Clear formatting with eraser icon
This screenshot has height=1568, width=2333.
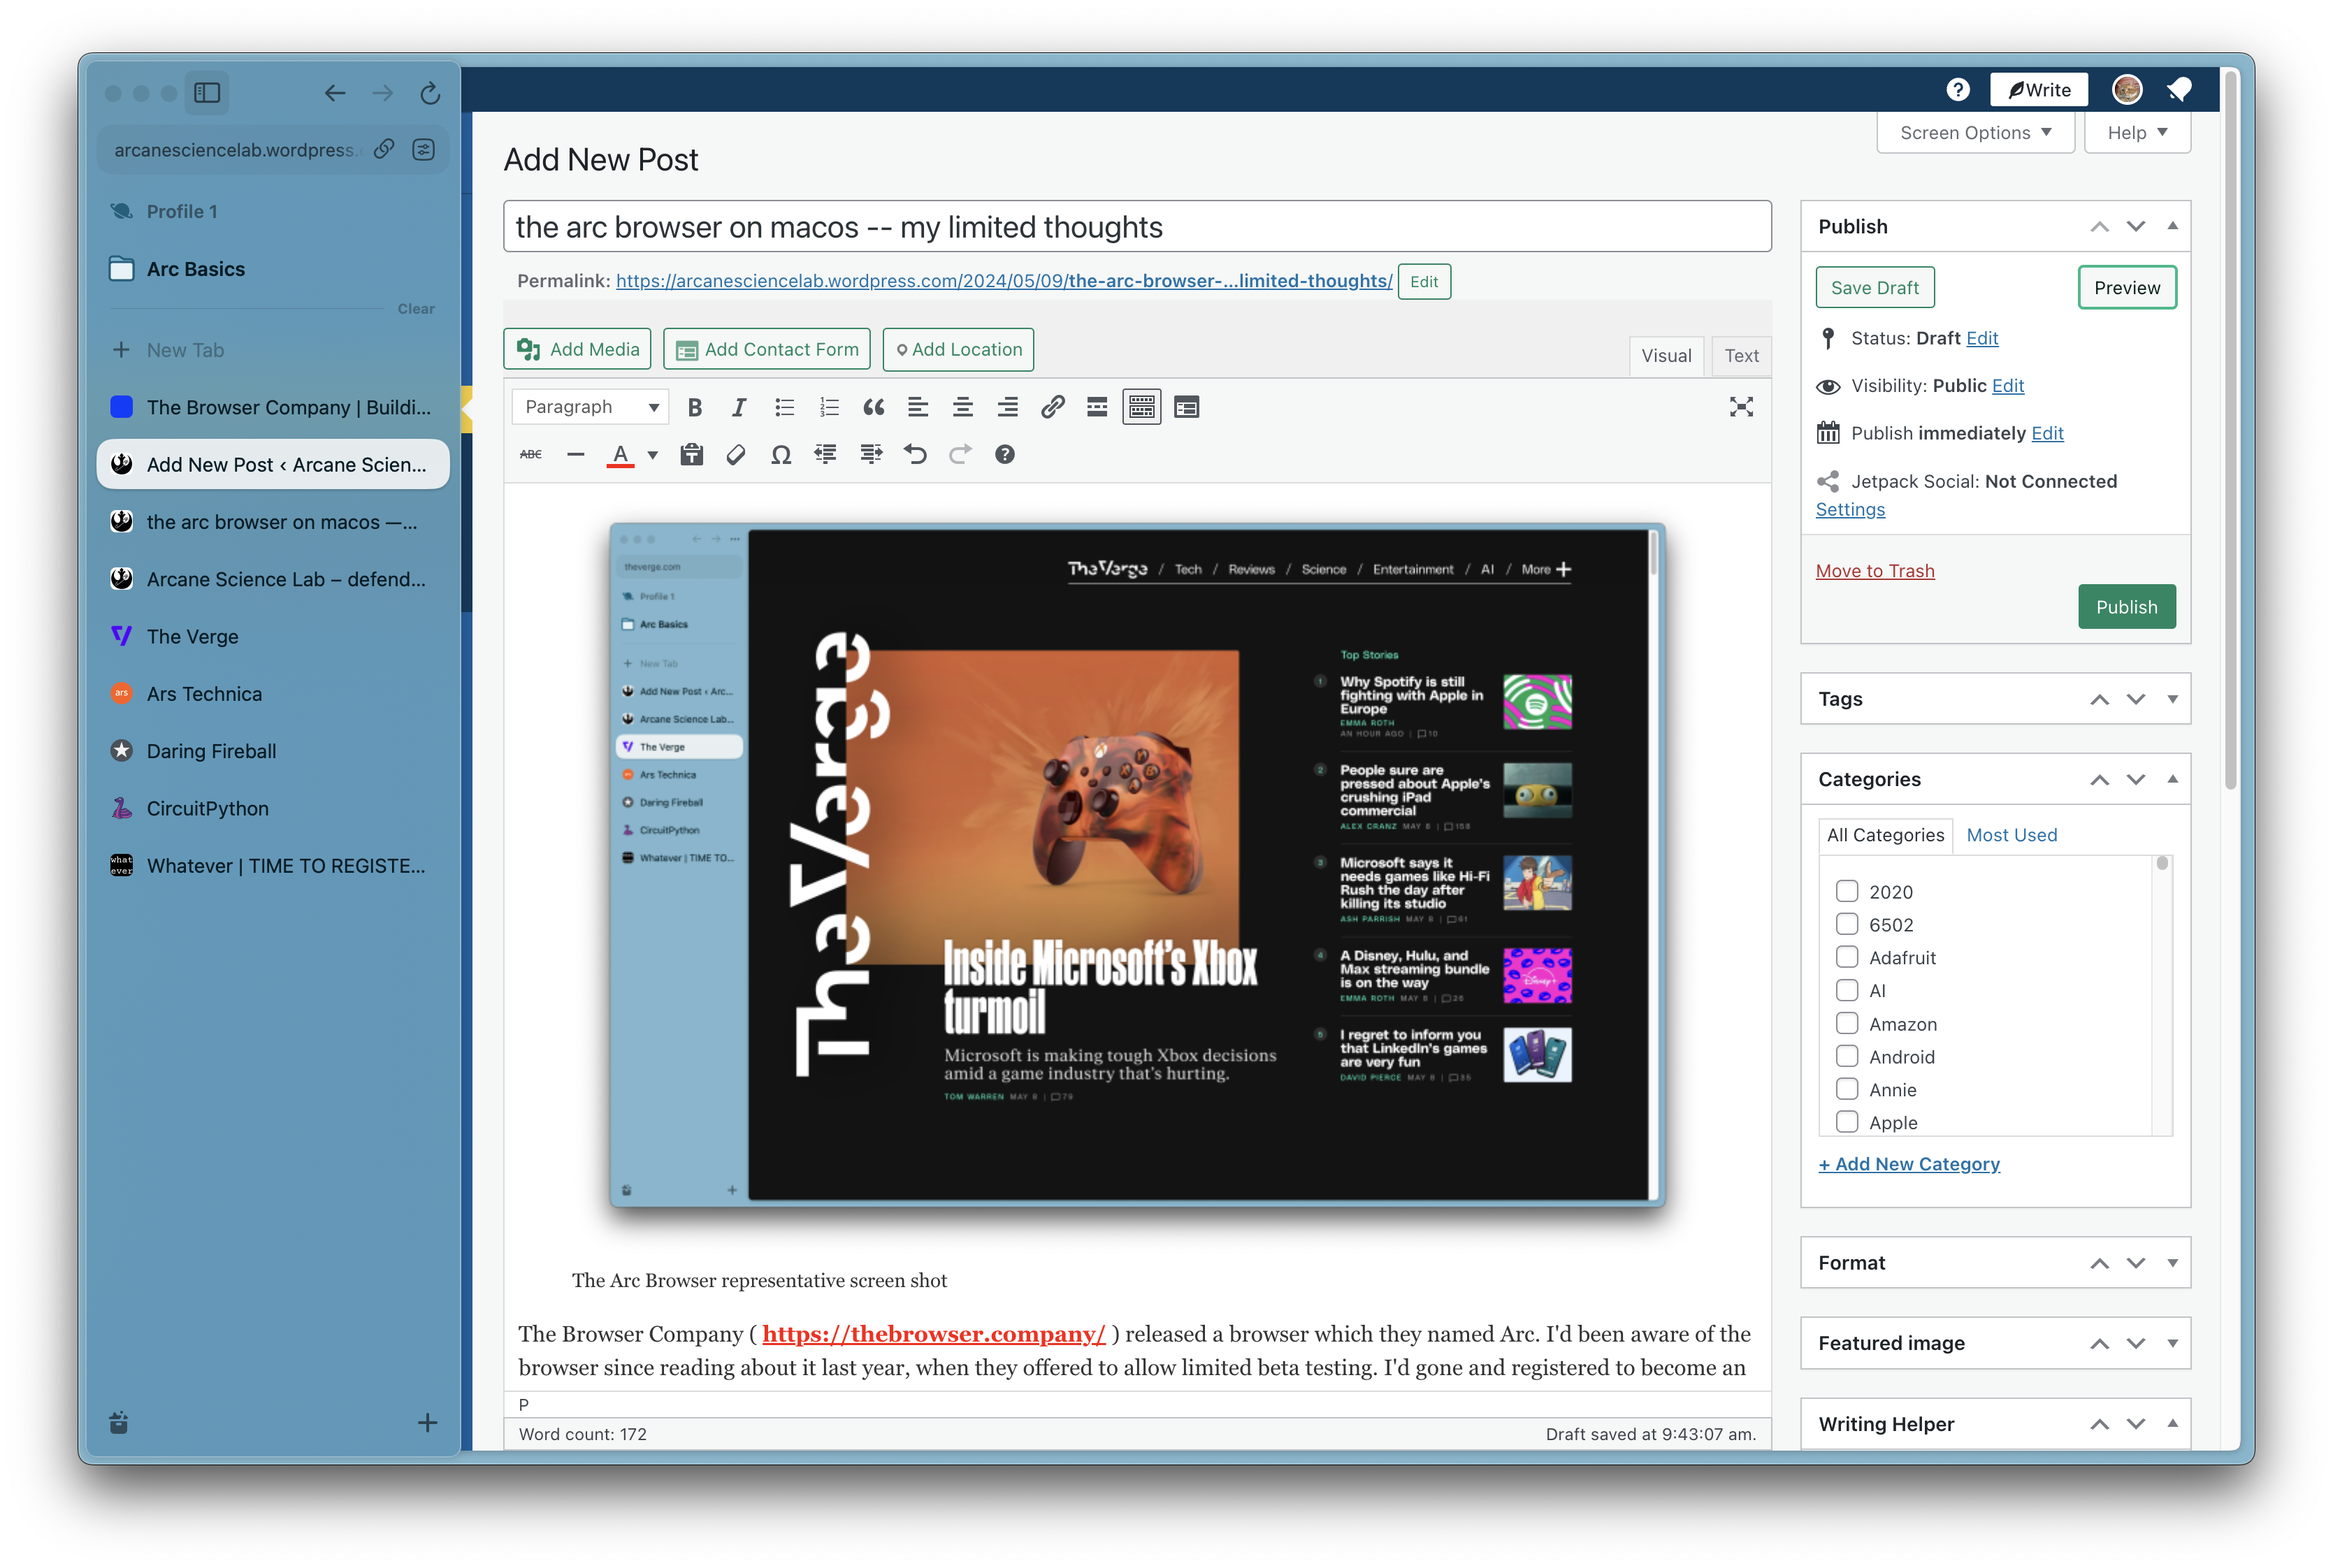point(736,455)
